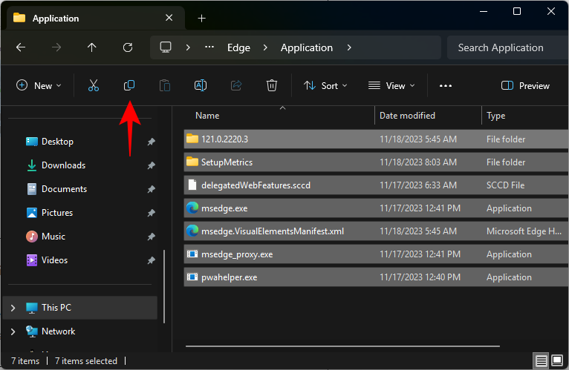
Task: Select the Application window tab
Action: coord(94,18)
